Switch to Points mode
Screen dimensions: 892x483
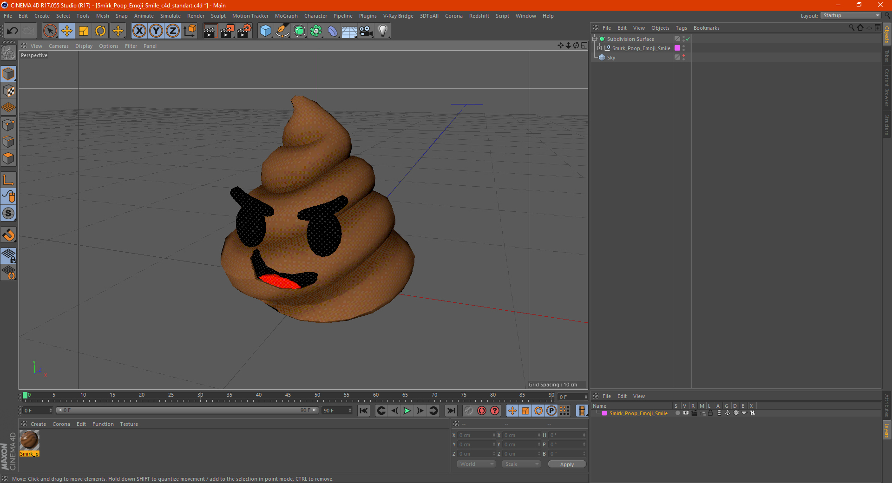click(8, 125)
